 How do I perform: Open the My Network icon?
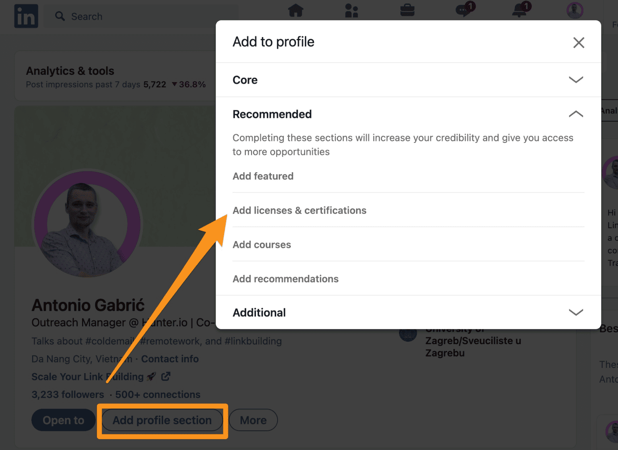(x=352, y=11)
